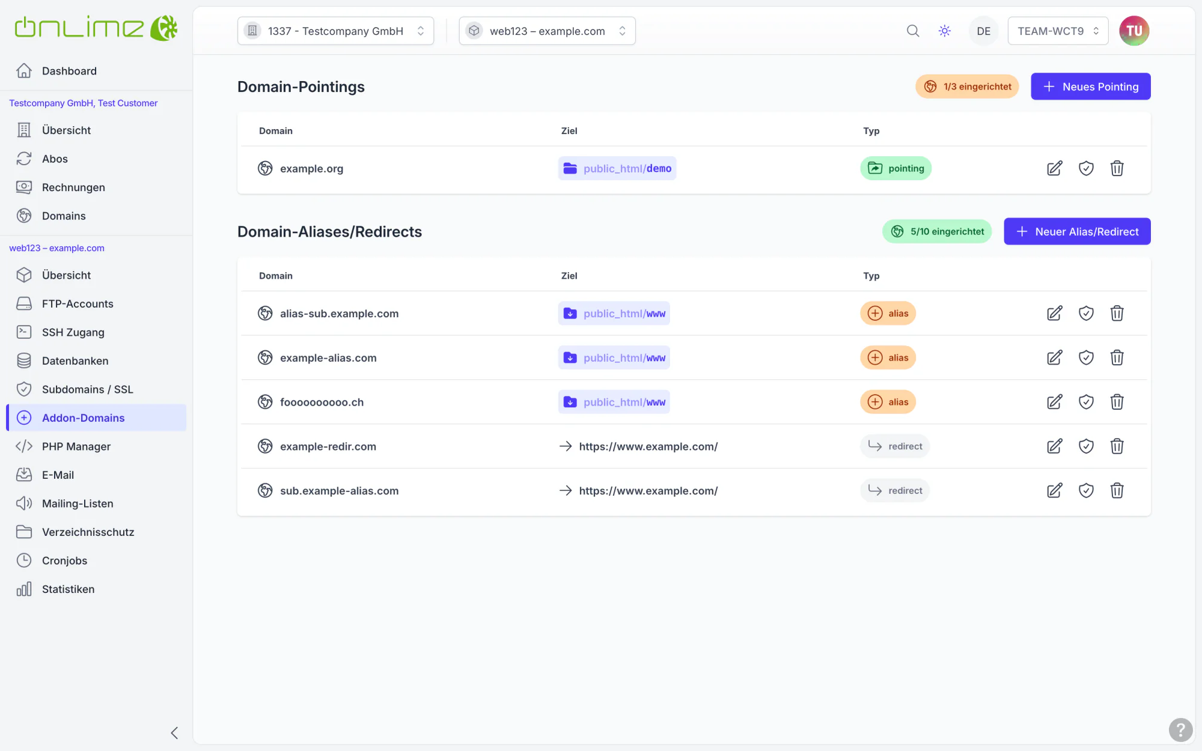This screenshot has height=751, width=1202.
Task: Click the TU user avatar
Action: pos(1134,31)
